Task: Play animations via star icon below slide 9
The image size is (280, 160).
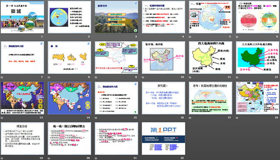Action: click(x=96, y=77)
